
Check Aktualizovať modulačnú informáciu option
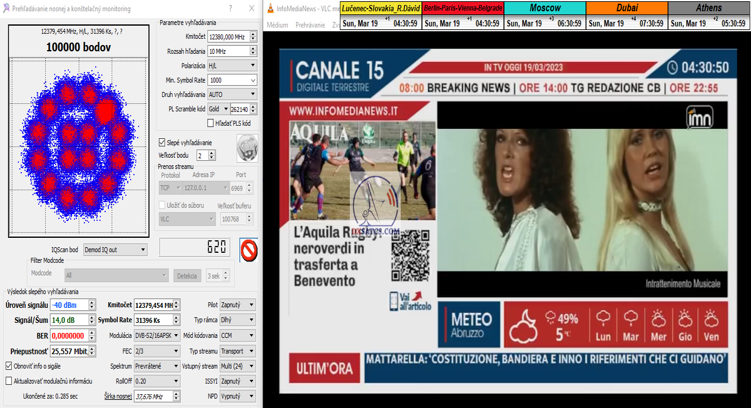coord(9,380)
